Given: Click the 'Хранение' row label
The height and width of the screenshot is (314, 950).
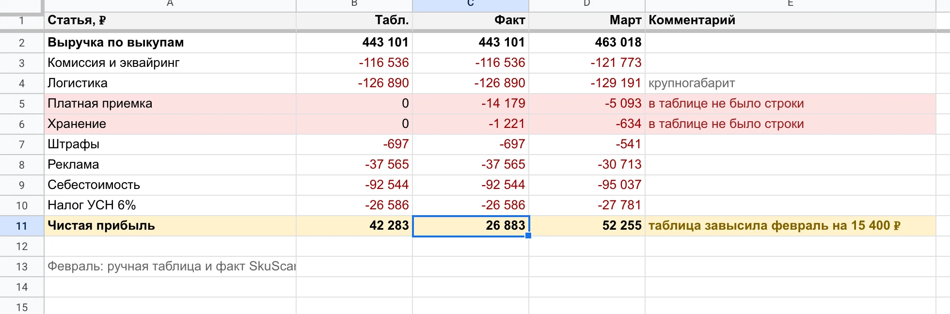Looking at the screenshot, I should 170,124.
